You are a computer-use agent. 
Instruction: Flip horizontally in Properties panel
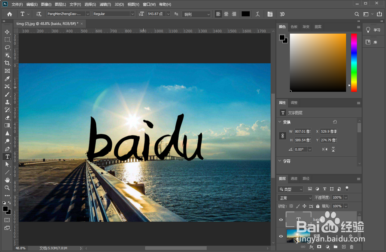325,149
